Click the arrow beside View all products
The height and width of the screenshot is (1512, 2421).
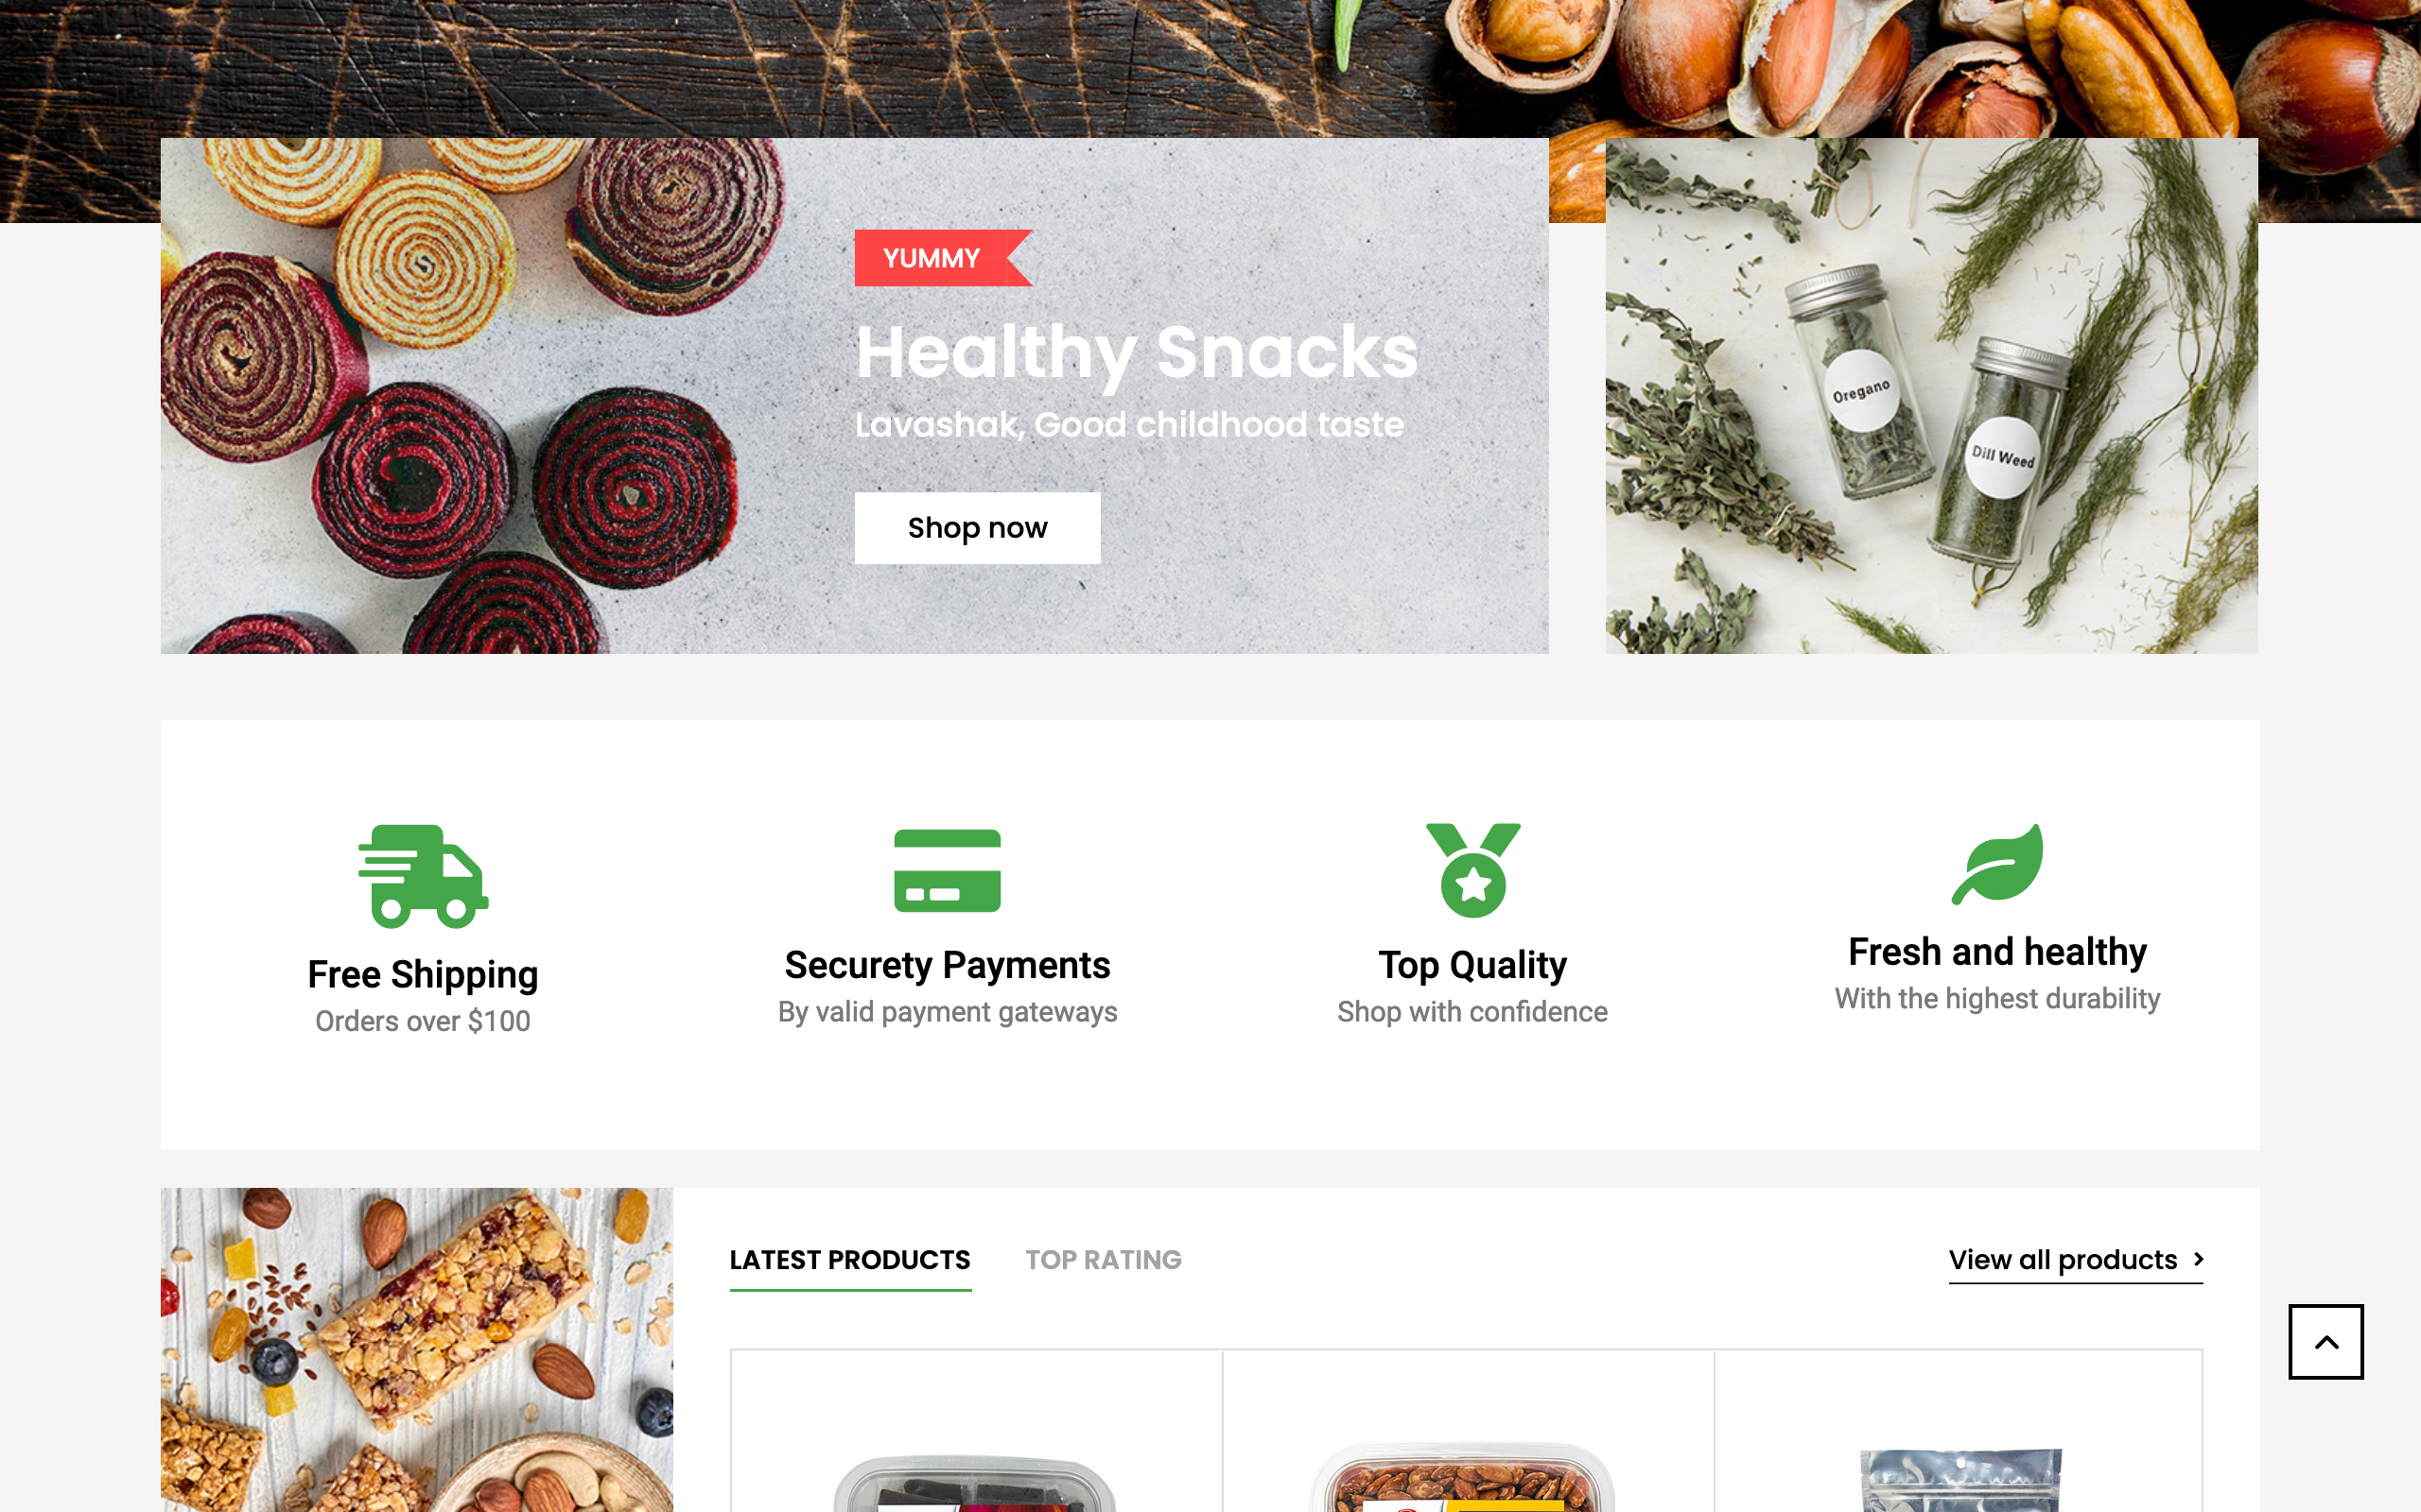(x=2198, y=1259)
